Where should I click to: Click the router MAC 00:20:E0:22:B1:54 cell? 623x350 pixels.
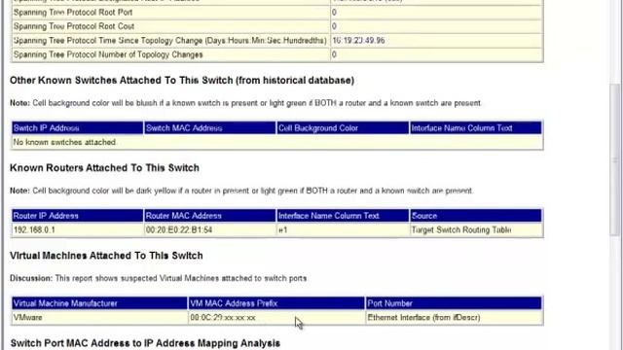click(210, 230)
